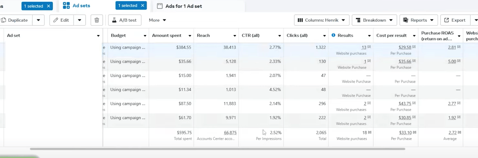
Task: Sort by Amount spent column header
Action: [x=167, y=35]
